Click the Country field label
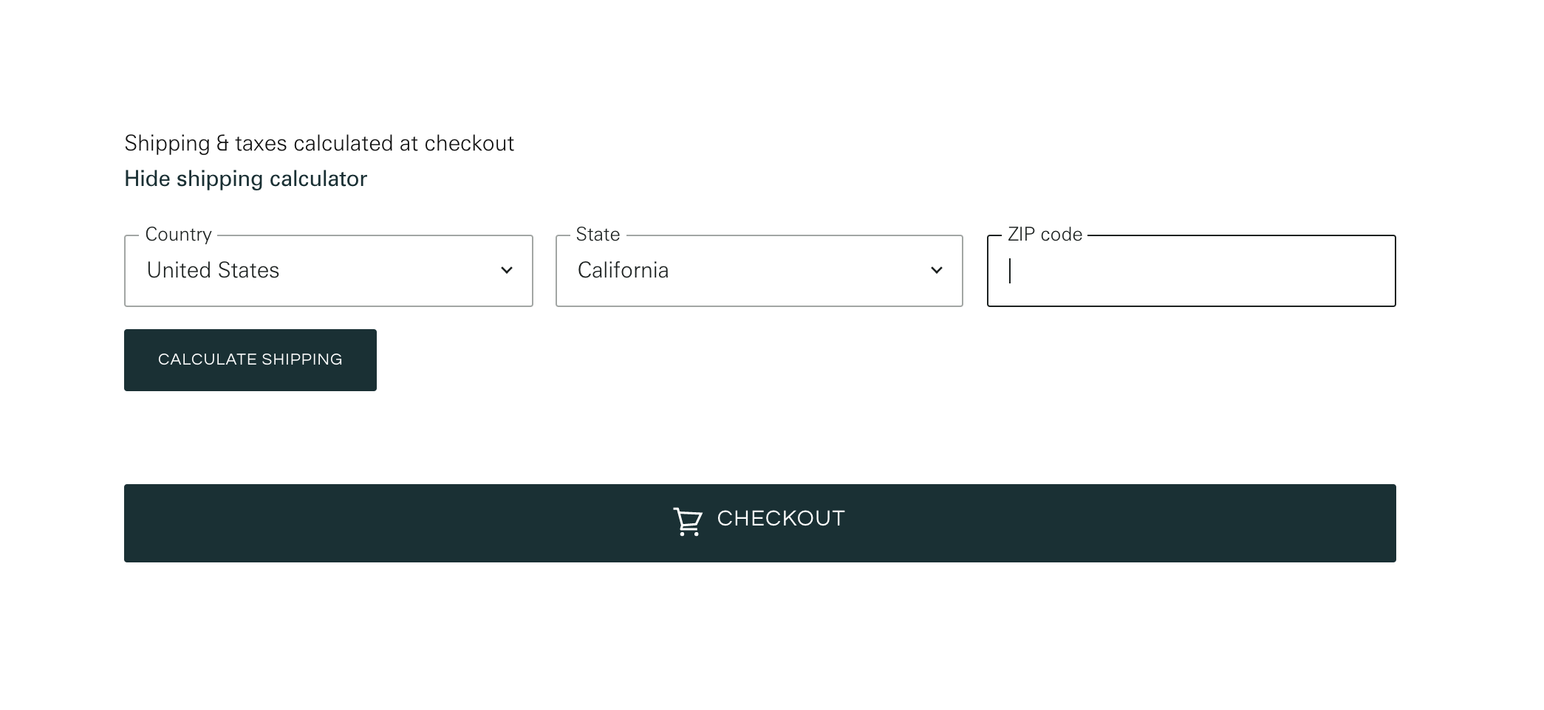Viewport: 1544px width, 710px height. (178, 235)
